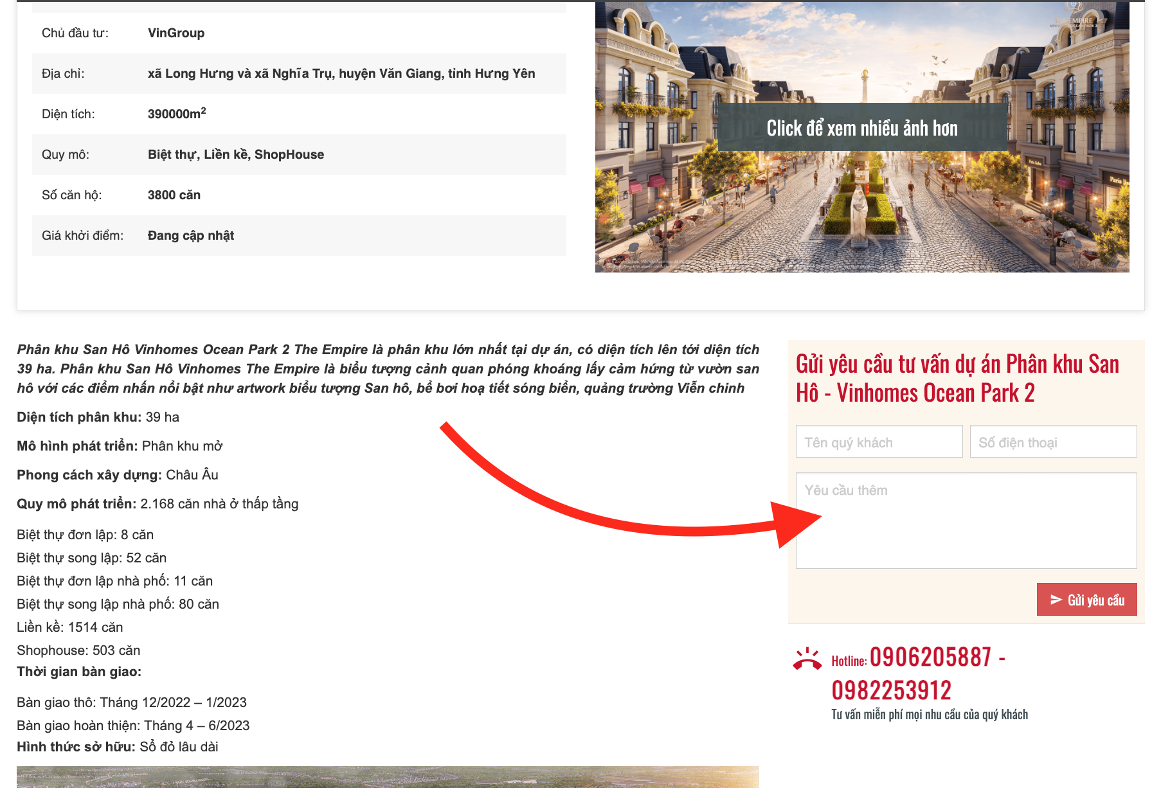This screenshot has height=788, width=1161.
Task: Click the line 'Biệt thự song lập: 52 căn'
Action: pyautogui.click(x=92, y=558)
